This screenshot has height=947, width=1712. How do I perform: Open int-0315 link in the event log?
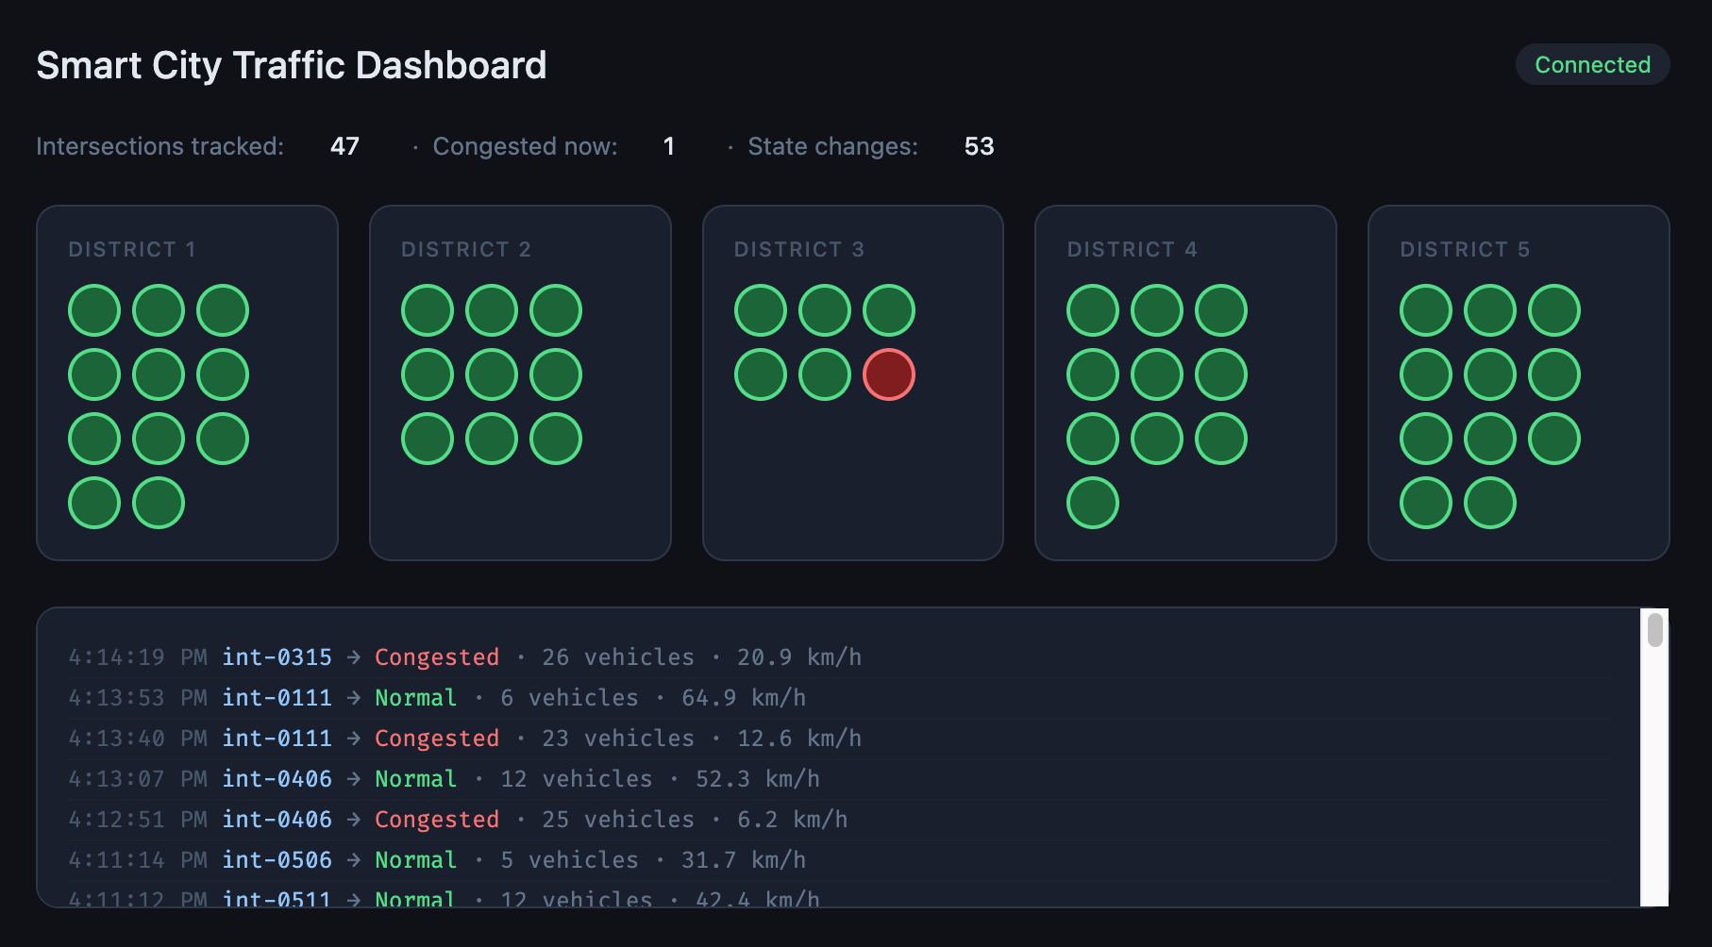[277, 656]
